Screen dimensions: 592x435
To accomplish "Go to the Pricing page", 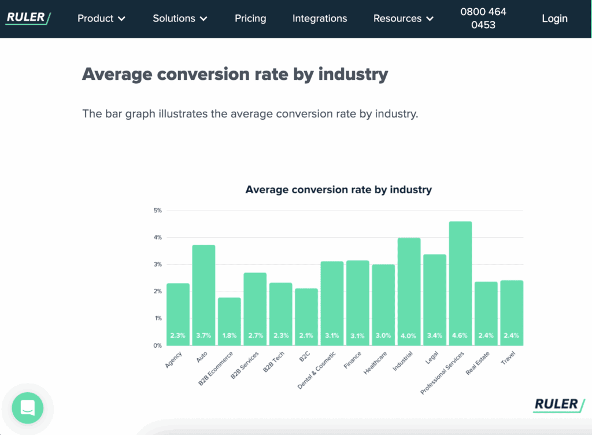I will 250,18.
